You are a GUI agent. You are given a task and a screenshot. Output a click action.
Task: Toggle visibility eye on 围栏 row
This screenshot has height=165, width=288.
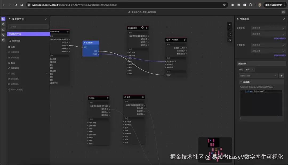pos(47,74)
